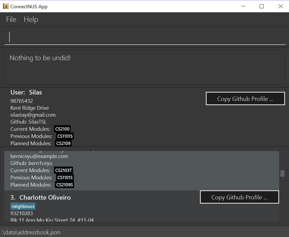Image resolution: width=289 pixels, height=237 pixels.
Task: Click the CS2109S planned module tag
Action: point(65,185)
